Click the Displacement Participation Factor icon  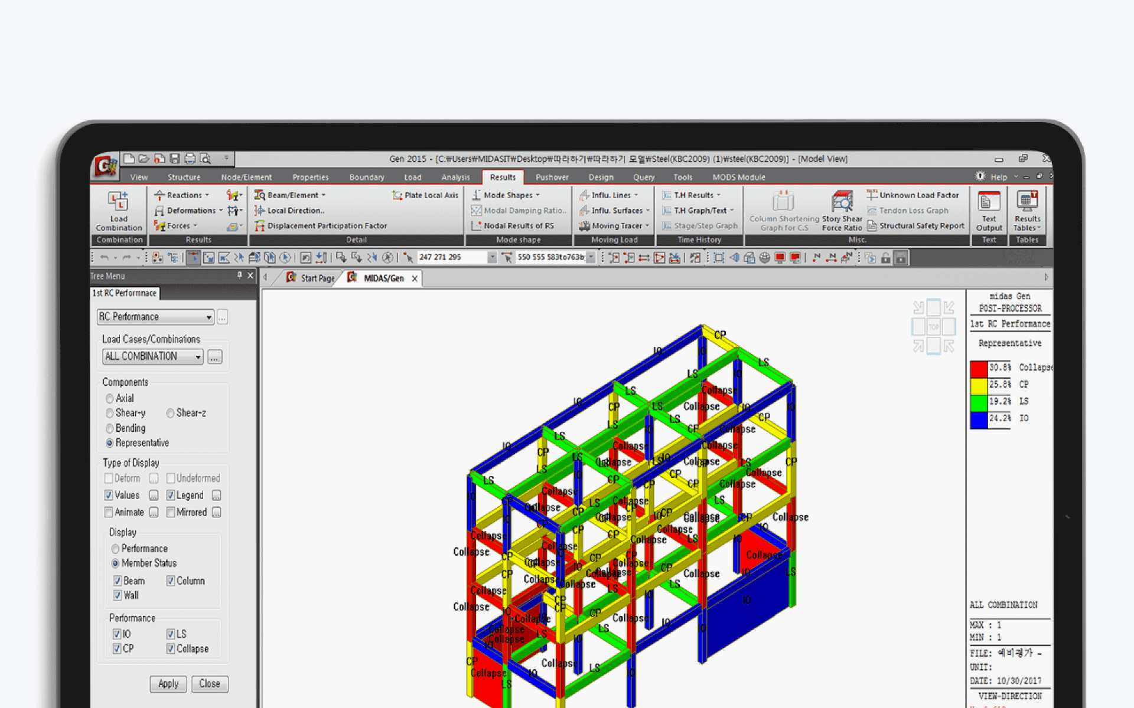coord(259,226)
